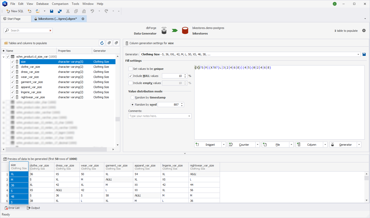Viewport: 370px width, 218px height.
Task: Open the Counter button dropdown arrow
Action: click(258, 145)
